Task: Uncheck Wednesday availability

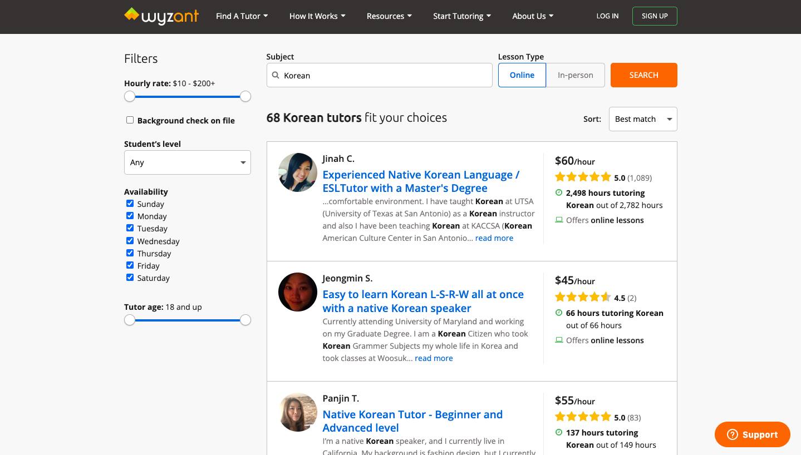Action: point(130,241)
